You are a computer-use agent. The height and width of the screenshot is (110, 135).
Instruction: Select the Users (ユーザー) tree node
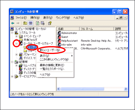(x=32, y=47)
